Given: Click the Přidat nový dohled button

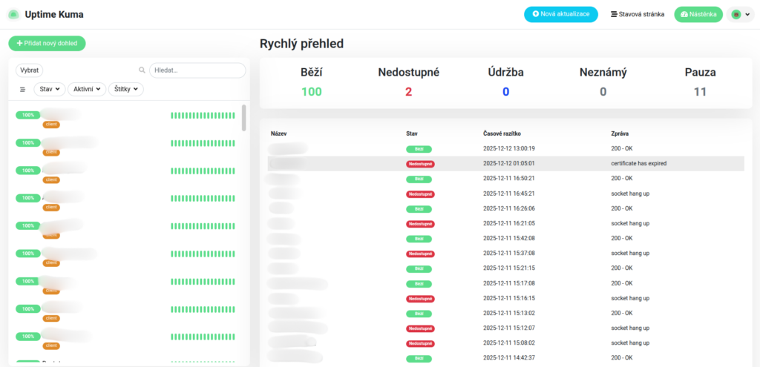Looking at the screenshot, I should pos(47,44).
